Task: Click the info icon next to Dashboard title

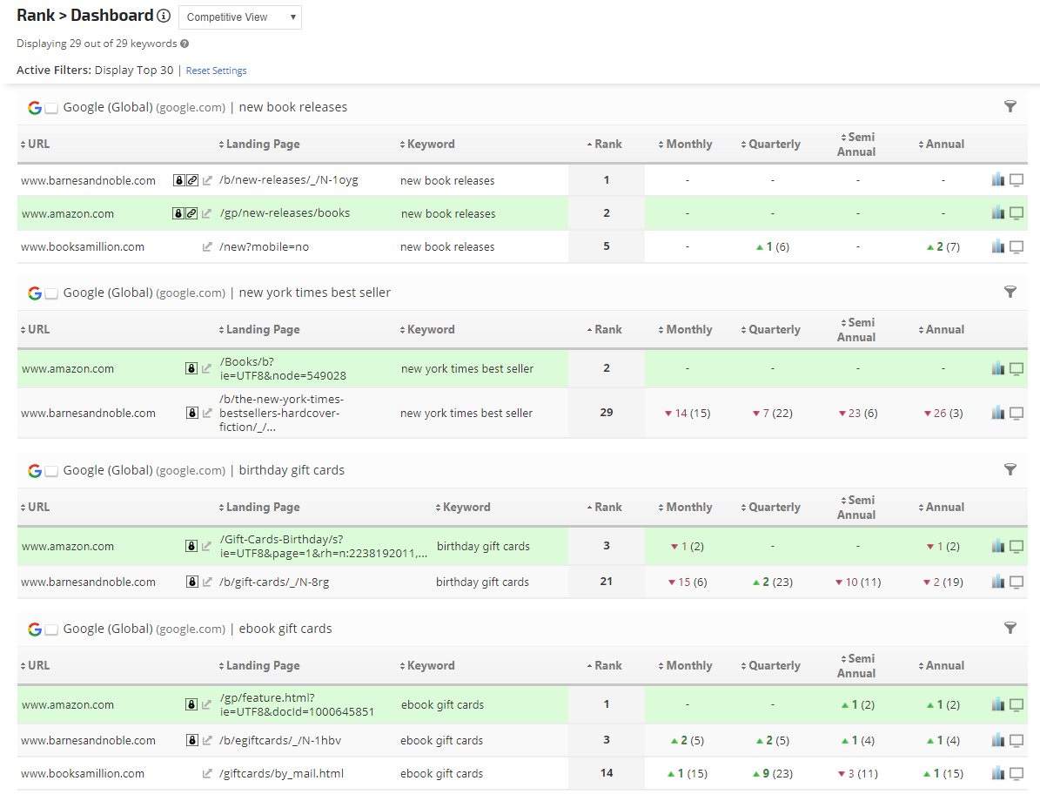Action: (x=164, y=16)
